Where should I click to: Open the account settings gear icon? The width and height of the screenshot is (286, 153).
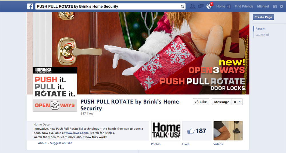[x=281, y=6]
